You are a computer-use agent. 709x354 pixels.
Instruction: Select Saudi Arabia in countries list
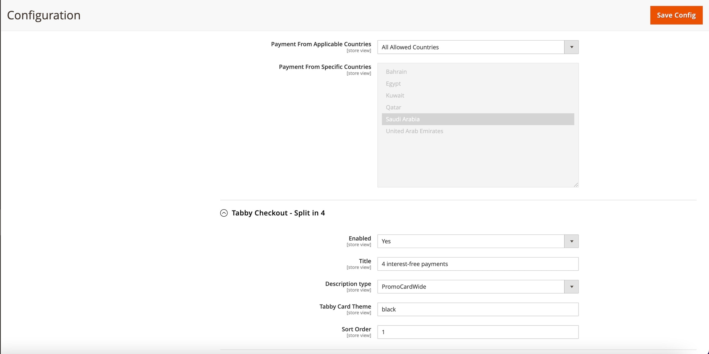(x=478, y=119)
